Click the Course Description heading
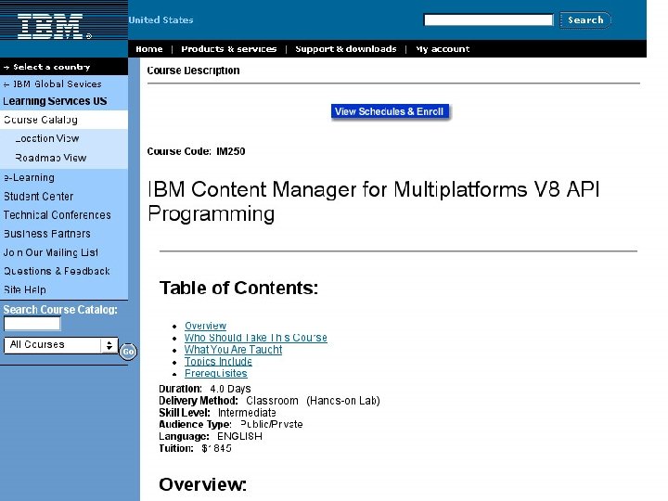This screenshot has height=501, width=668. 193,71
